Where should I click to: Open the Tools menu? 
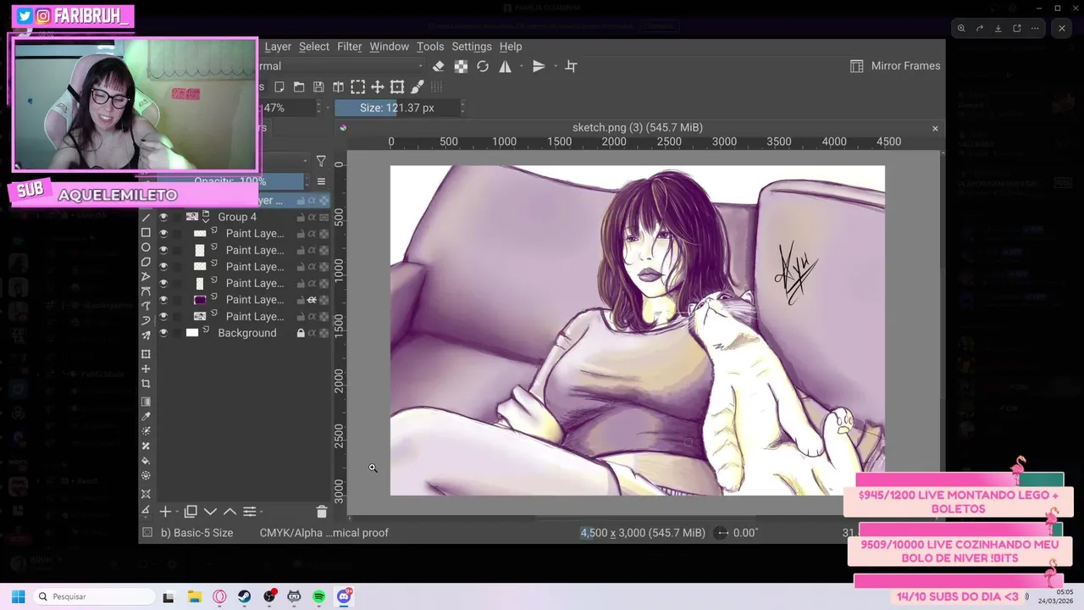click(x=430, y=47)
